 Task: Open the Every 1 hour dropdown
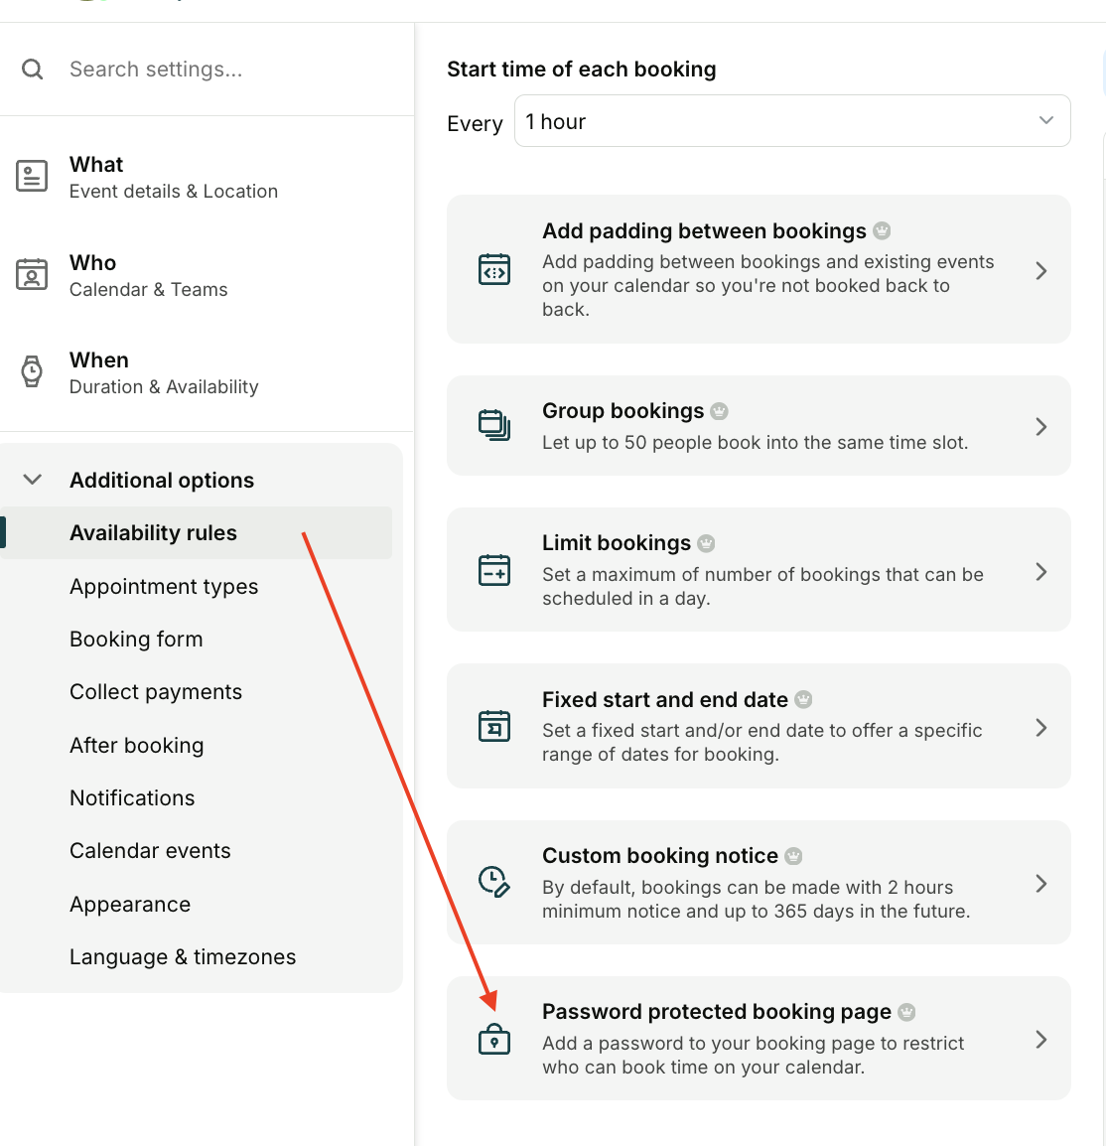click(x=792, y=120)
